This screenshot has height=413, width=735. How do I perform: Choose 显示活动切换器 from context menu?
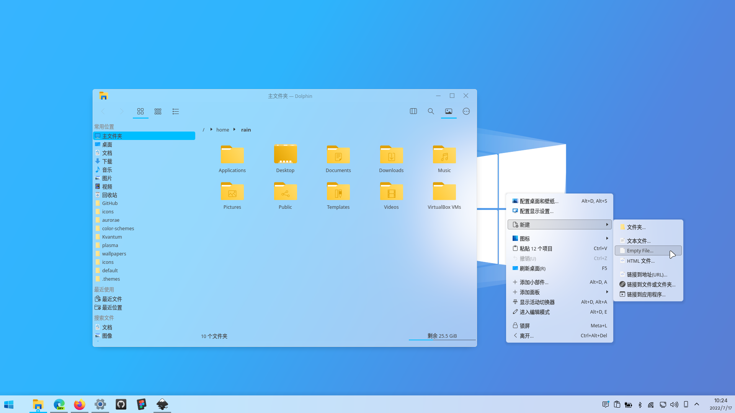pos(559,302)
